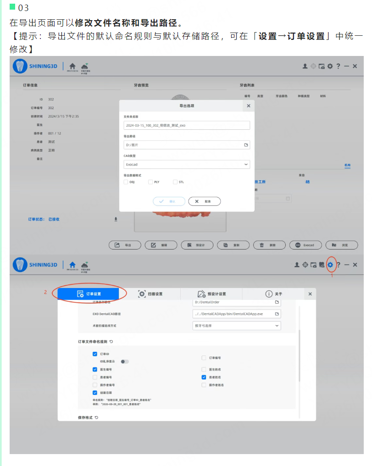Click 取消 in the export dialog
Screen dimensions: 372x466
tap(205, 201)
